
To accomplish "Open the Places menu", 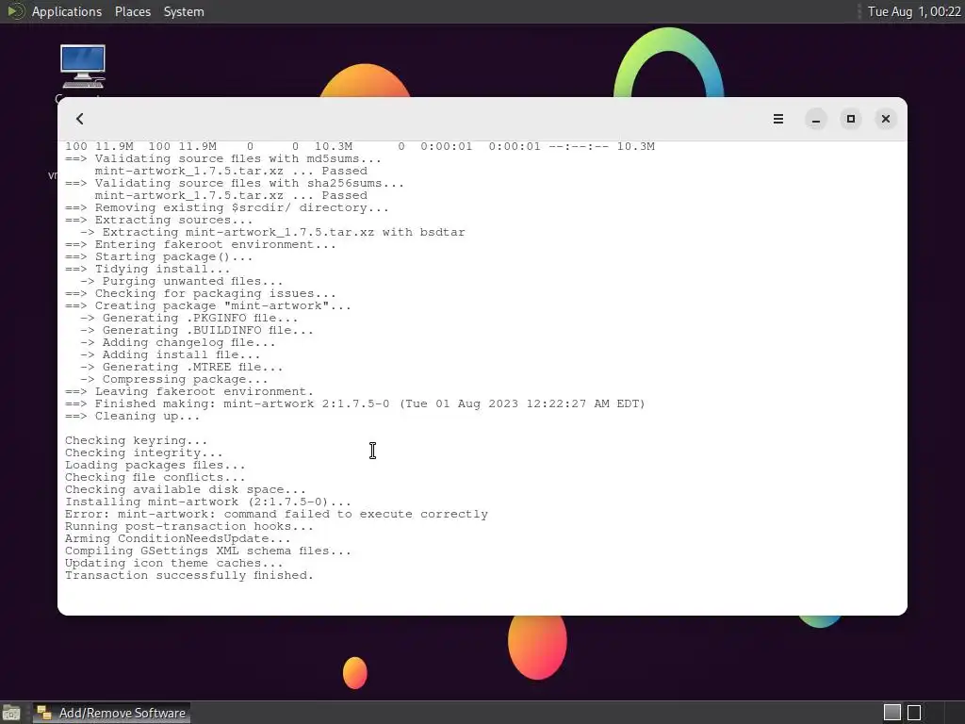I will point(133,11).
